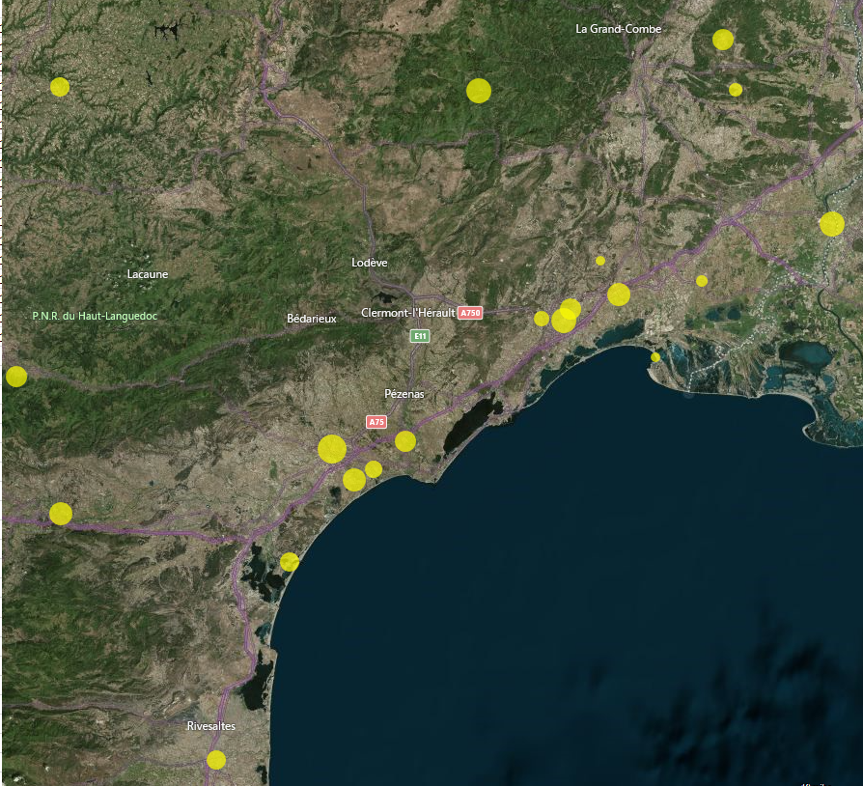Select the E11 route badge
The width and height of the screenshot is (863, 786).
pos(420,337)
